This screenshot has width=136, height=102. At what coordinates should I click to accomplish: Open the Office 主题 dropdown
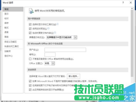(x=50, y=63)
